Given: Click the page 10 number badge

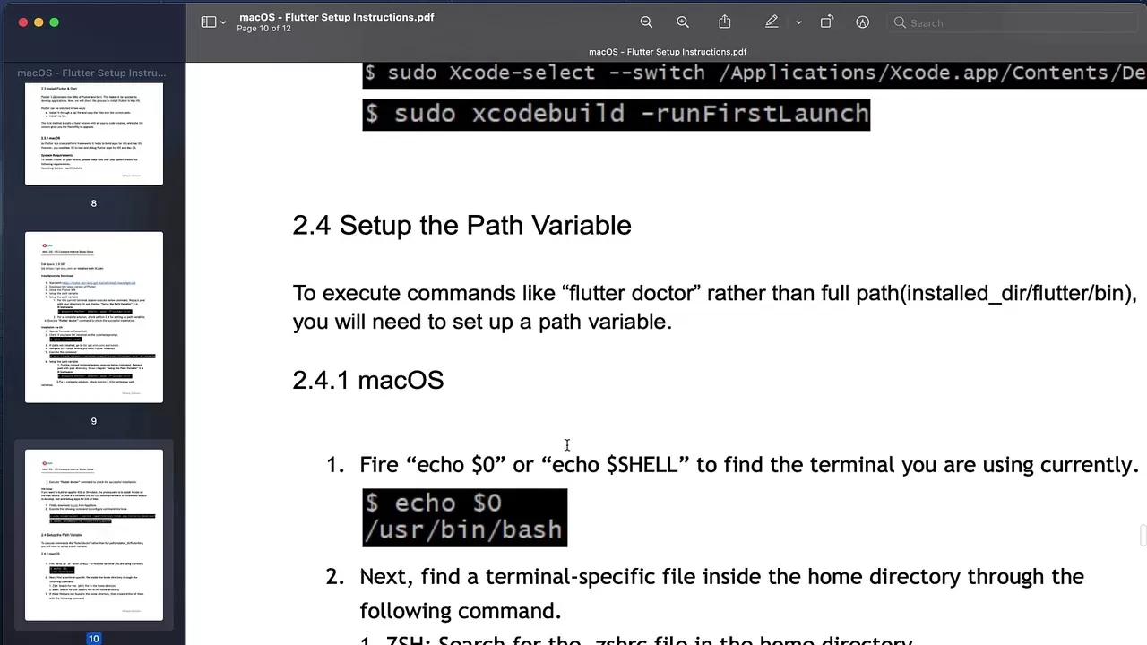Looking at the screenshot, I should tap(93, 638).
